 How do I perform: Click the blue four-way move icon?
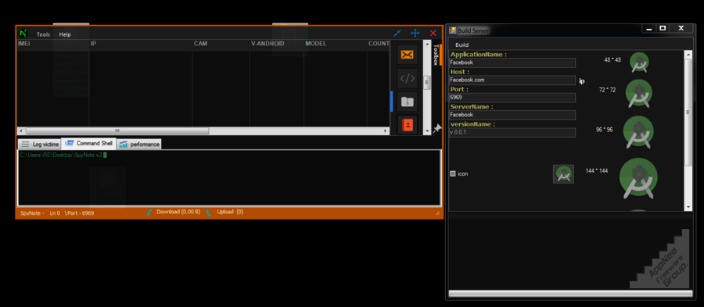415,33
